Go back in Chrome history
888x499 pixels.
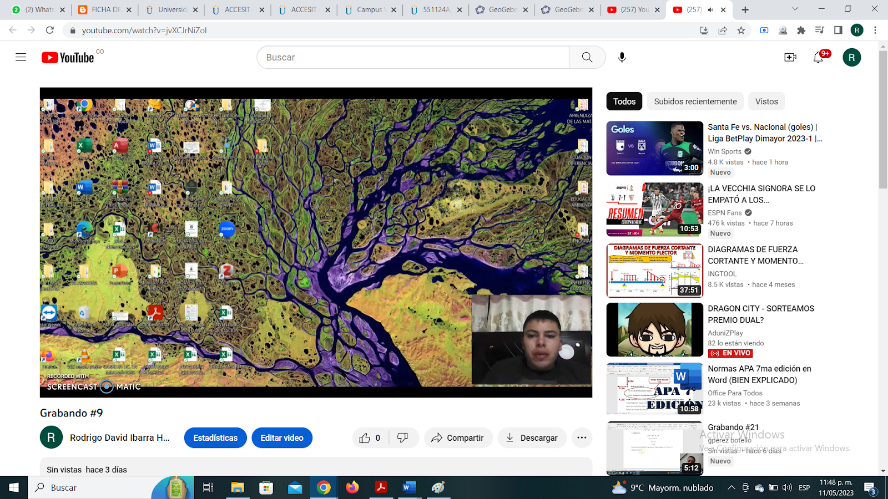[13, 30]
